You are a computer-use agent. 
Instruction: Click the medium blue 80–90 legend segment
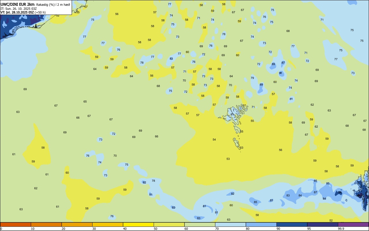(261, 225)
